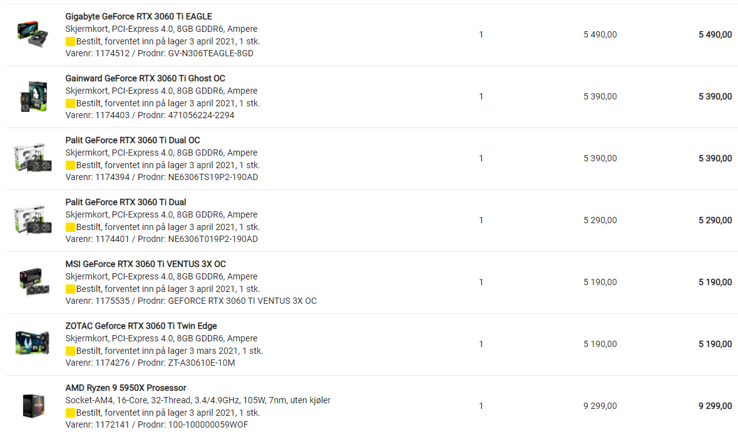This screenshot has height=437, width=738.
Task: Click the yellow stock indicator for AMD Ryzen 9
Action: pos(70,413)
